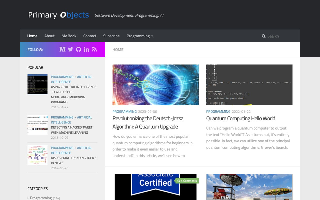Viewport: 320px width, 200px height.
Task: Go to the Home menu item
Action: pyautogui.click(x=32, y=36)
